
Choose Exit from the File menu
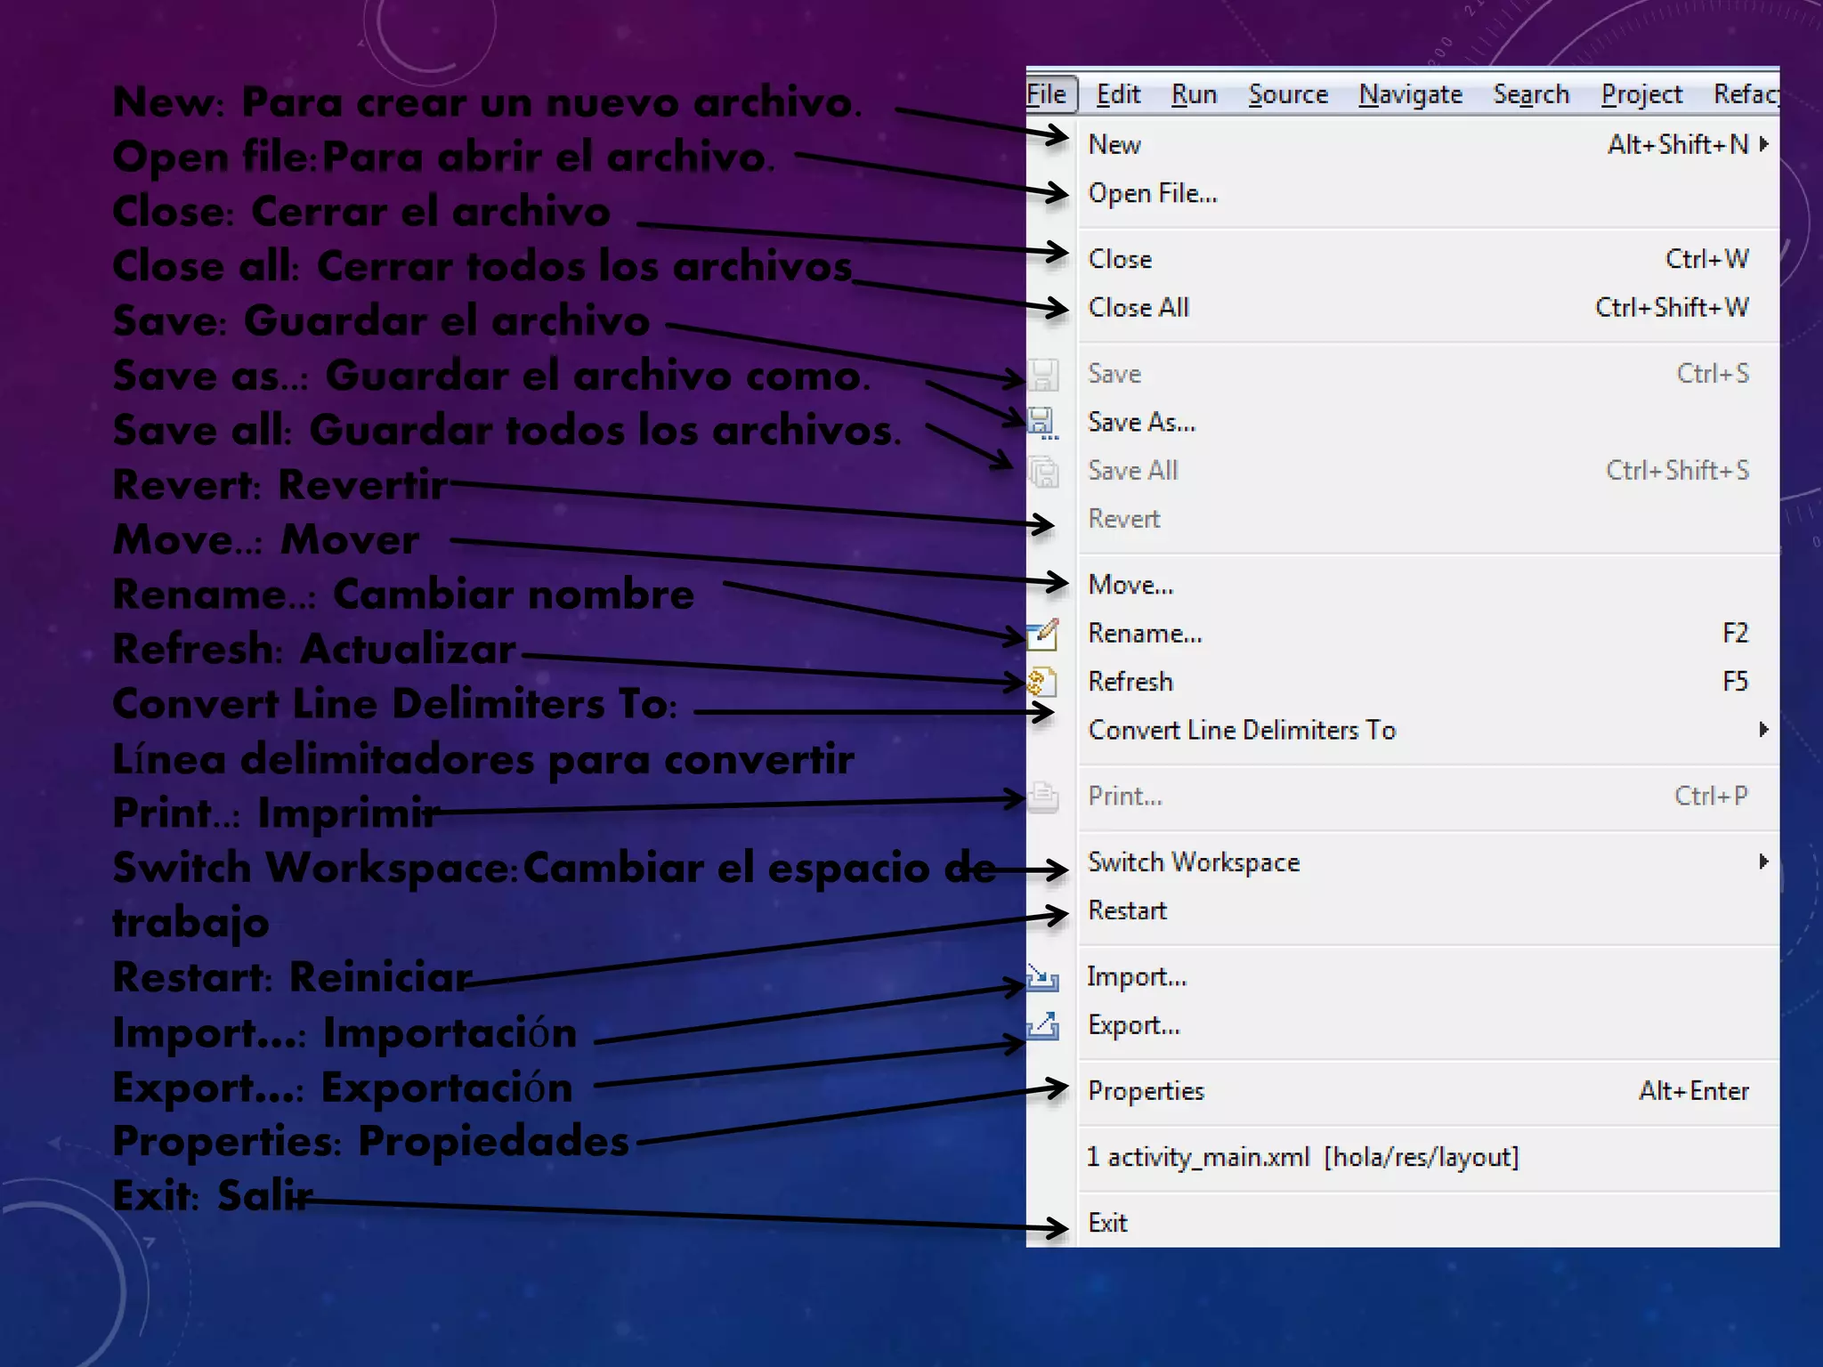[x=1429, y=1223]
